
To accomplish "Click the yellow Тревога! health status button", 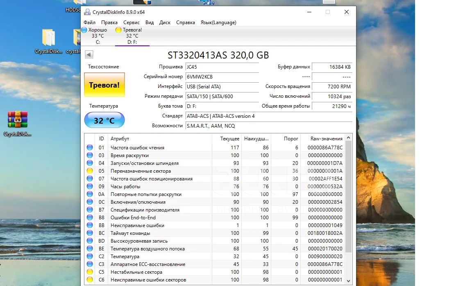I will pos(104,85).
